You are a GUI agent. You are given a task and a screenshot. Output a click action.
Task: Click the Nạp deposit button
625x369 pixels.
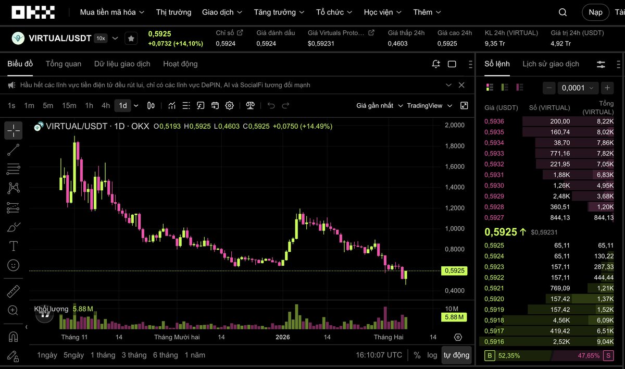pyautogui.click(x=595, y=12)
